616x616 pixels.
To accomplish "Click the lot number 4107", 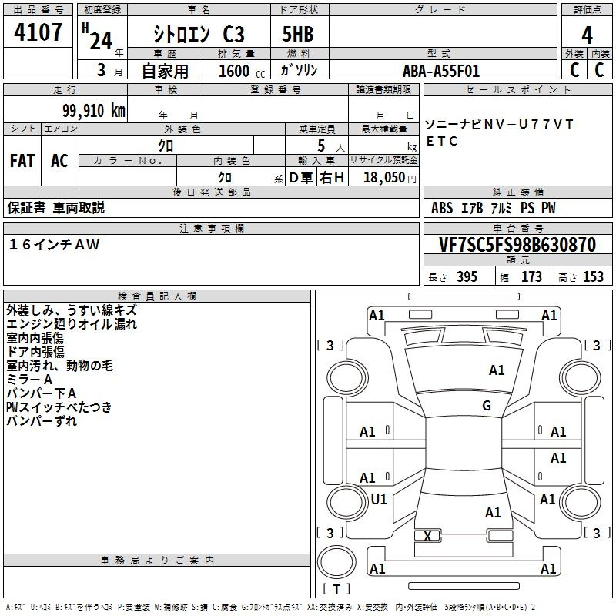I will tap(38, 32).
